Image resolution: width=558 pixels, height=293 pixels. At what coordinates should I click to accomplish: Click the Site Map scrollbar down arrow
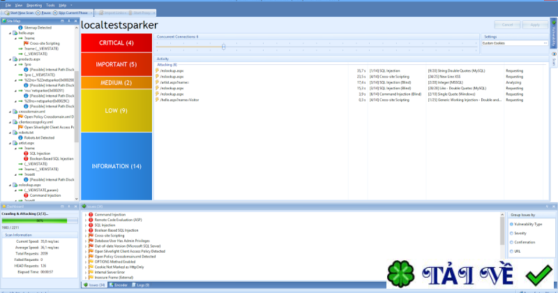(77, 199)
